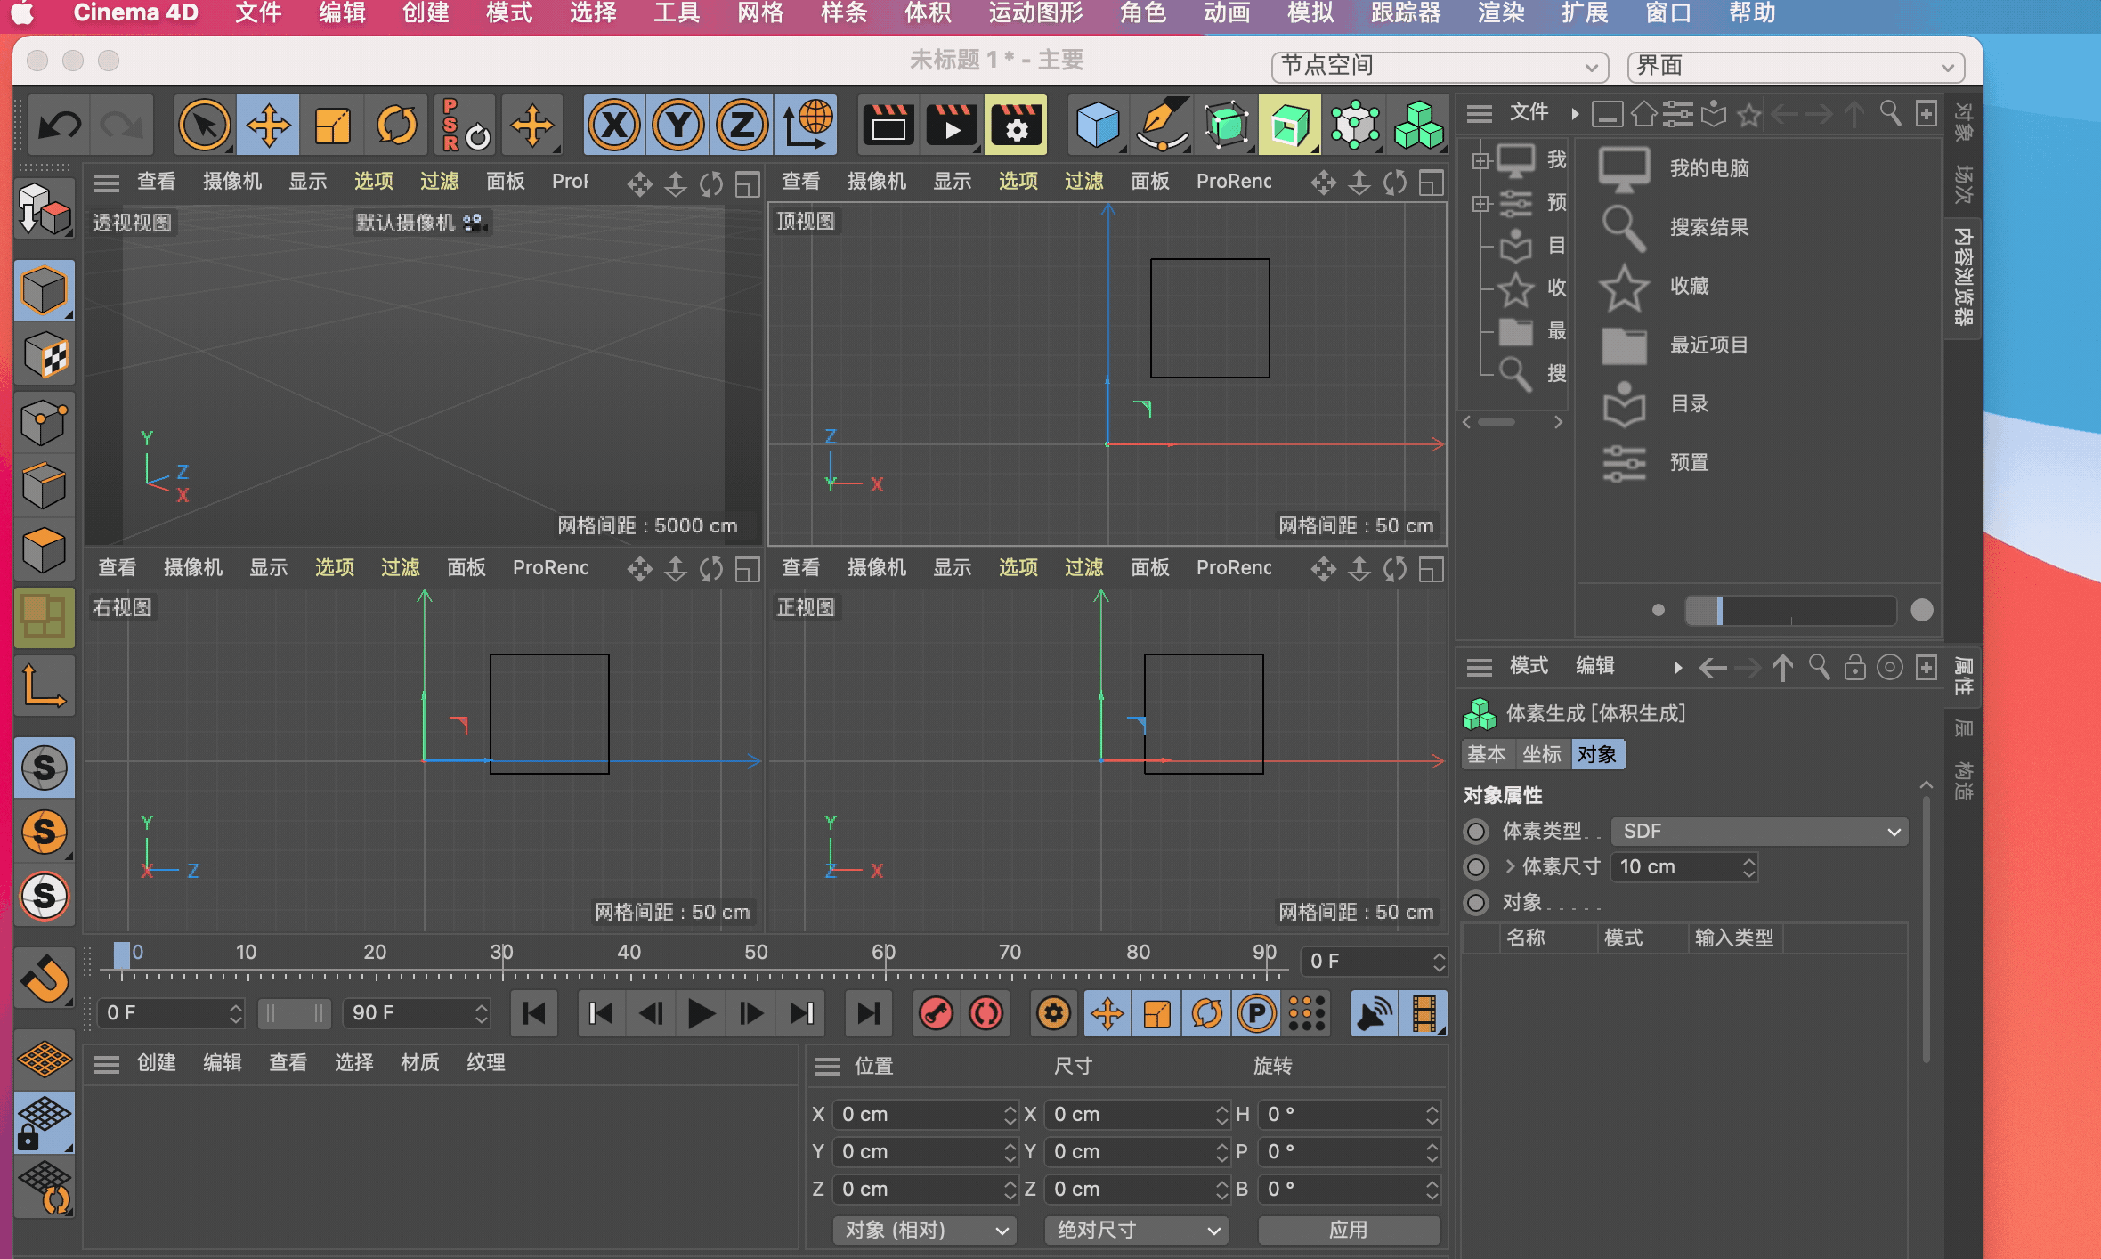Open the 界面 layout dropdown
The height and width of the screenshot is (1259, 2101).
(1796, 66)
